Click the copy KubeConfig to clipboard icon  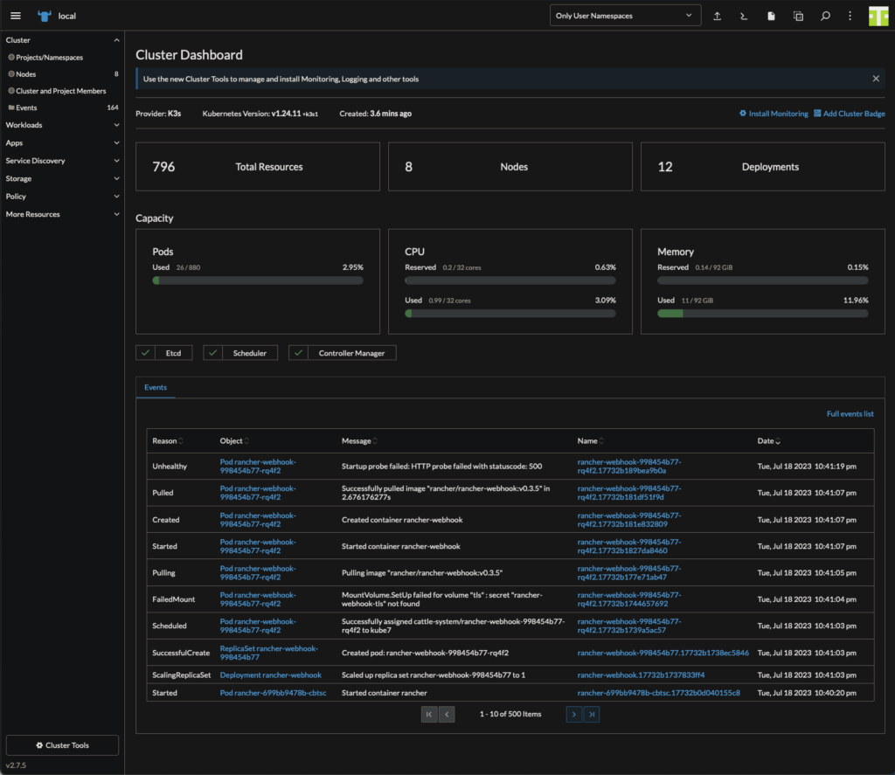pyautogui.click(x=798, y=16)
